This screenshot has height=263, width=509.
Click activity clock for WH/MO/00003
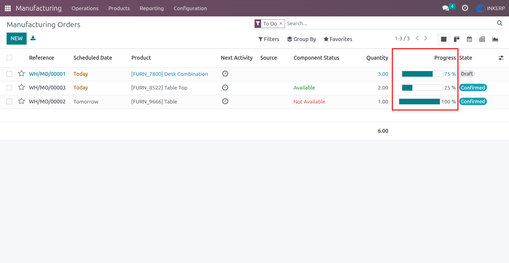[225, 88]
